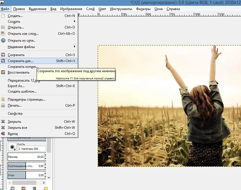
Task: Save current tool preset icon
Action: click(x=13, y=188)
